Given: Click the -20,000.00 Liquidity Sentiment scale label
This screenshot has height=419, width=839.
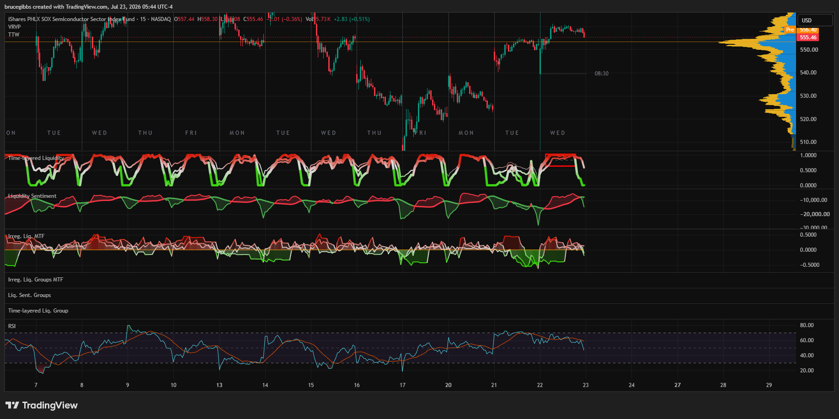Looking at the screenshot, I should tap(815, 214).
